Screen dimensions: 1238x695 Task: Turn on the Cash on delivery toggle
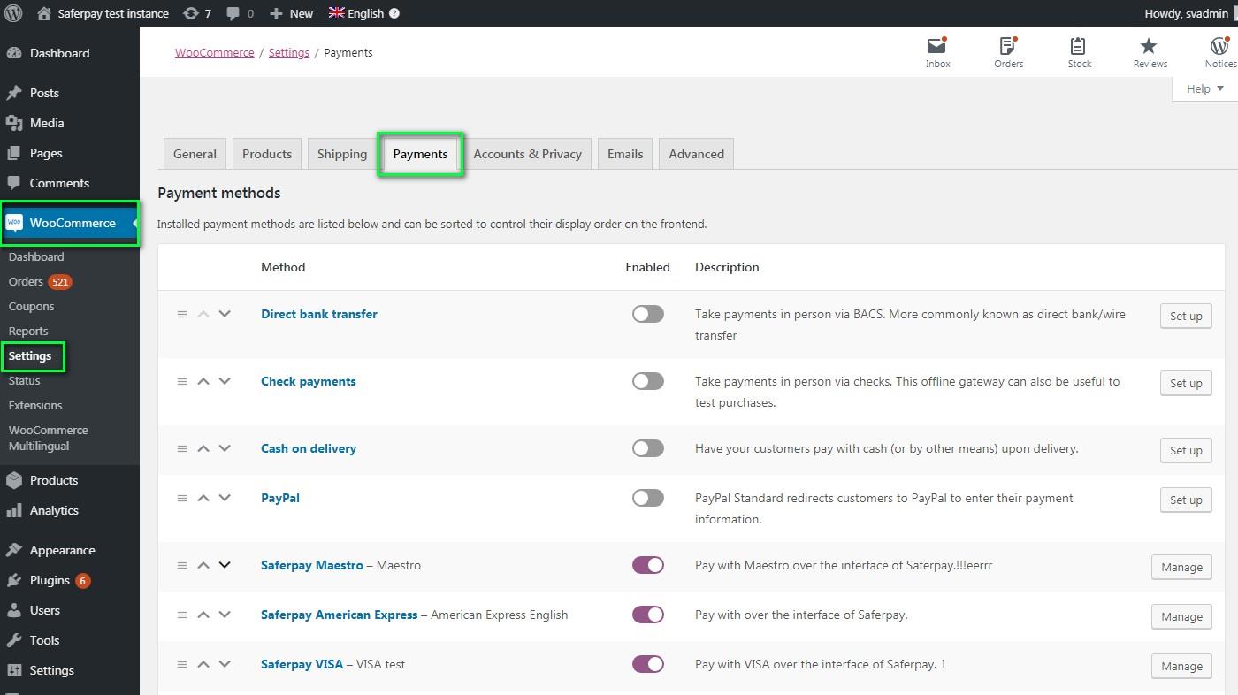coord(647,448)
